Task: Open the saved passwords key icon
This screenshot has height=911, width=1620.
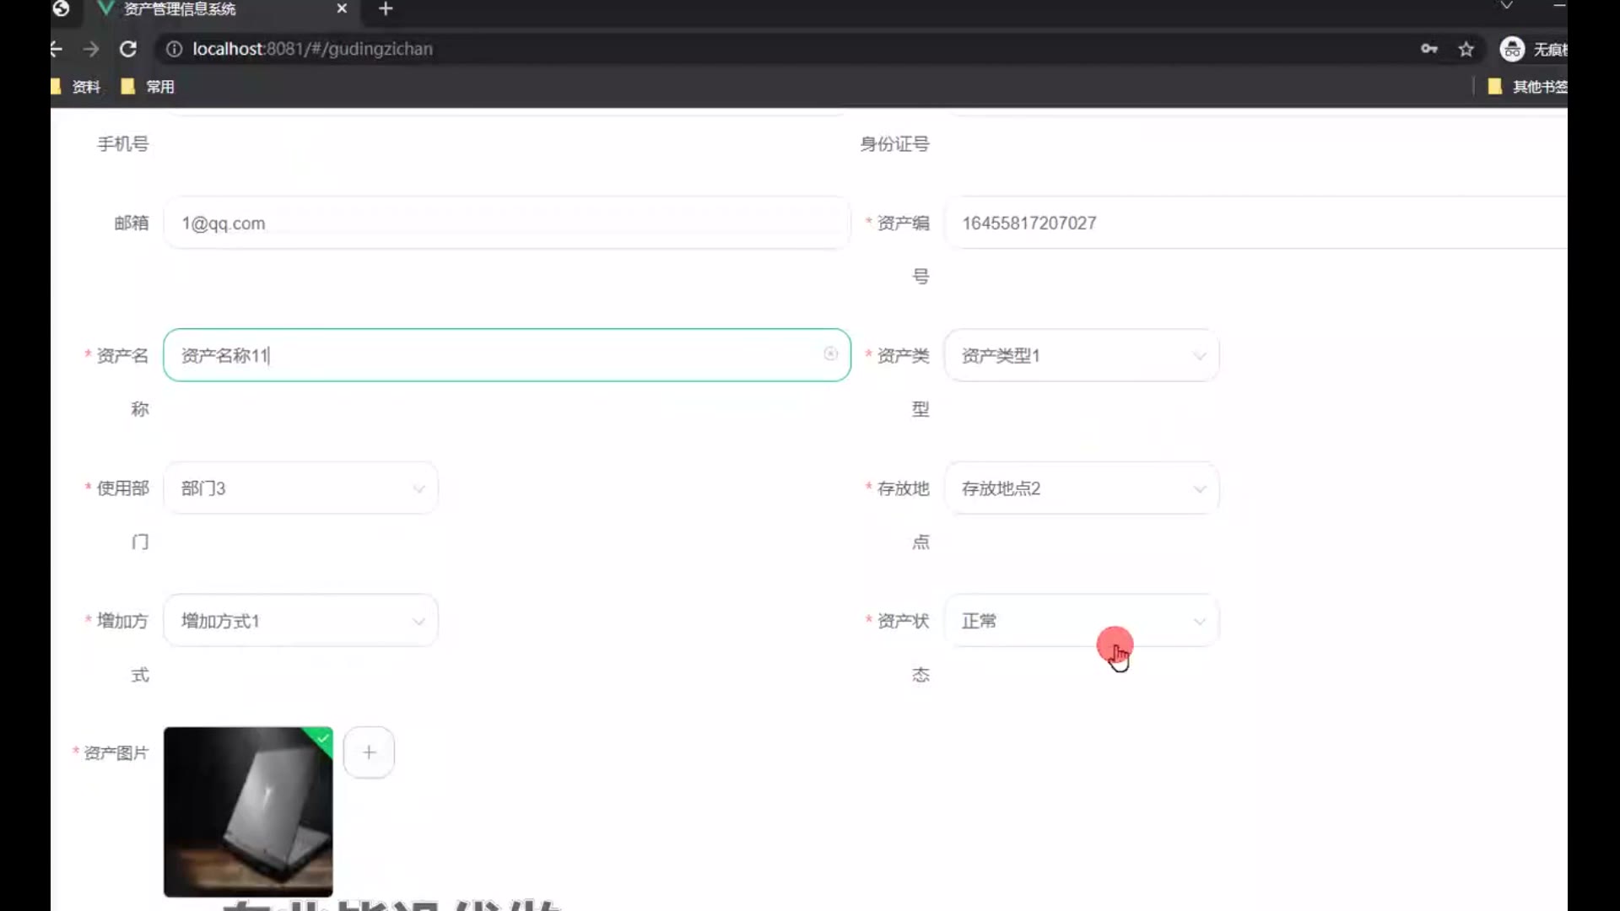Action: (1428, 49)
